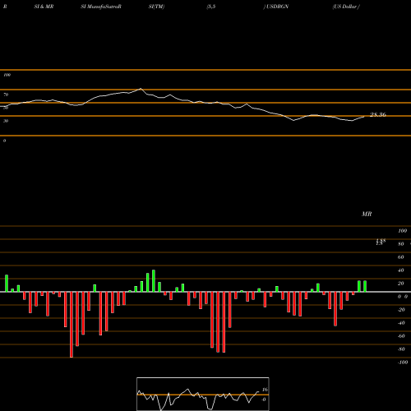Click the tallest green MR histogram bar

tap(154, 281)
